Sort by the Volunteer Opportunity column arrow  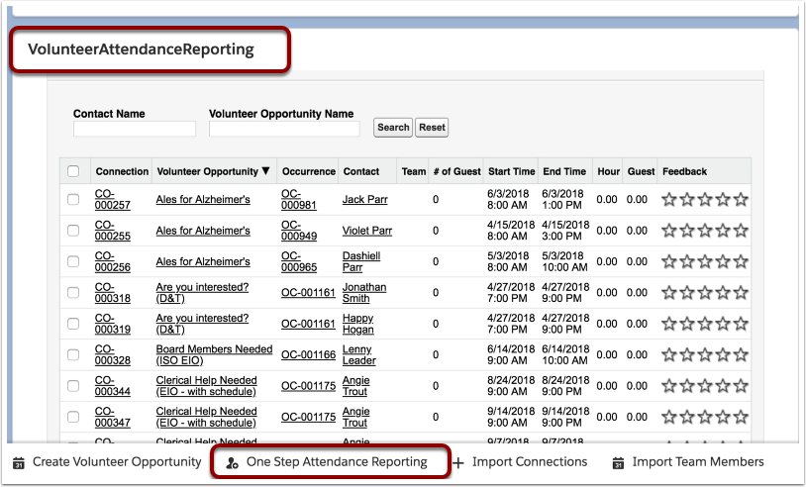(x=265, y=171)
